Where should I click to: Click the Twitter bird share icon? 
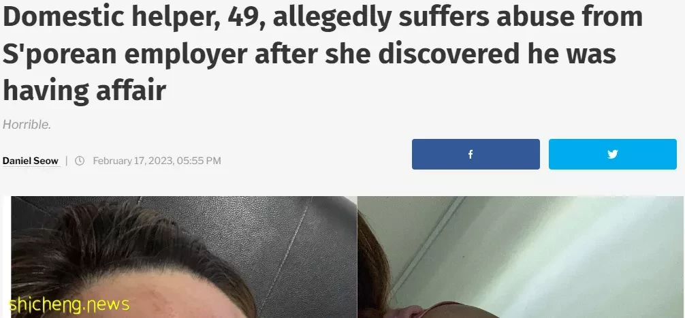(612, 154)
